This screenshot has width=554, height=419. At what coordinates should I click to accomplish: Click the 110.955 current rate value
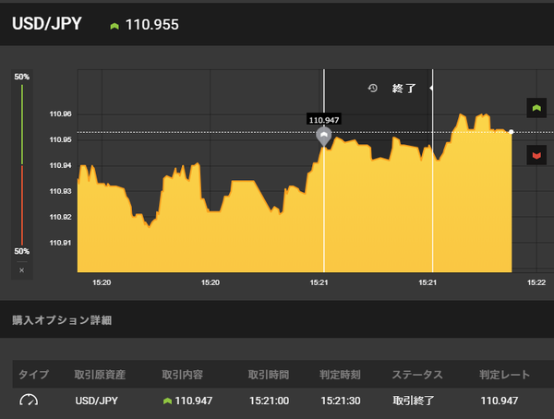click(152, 25)
